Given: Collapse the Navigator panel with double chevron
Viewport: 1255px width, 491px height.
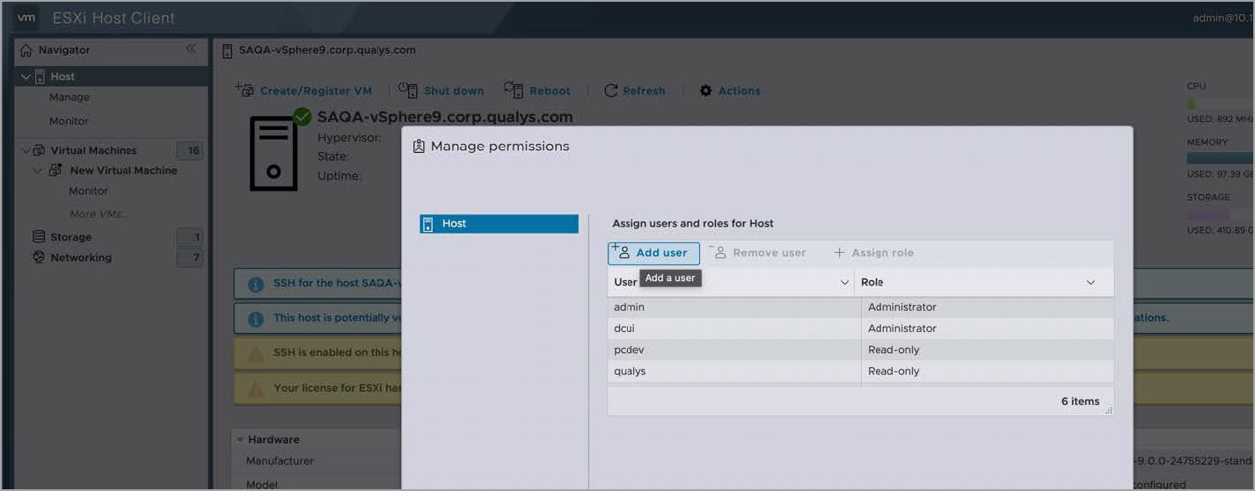Looking at the screenshot, I should pyautogui.click(x=191, y=49).
